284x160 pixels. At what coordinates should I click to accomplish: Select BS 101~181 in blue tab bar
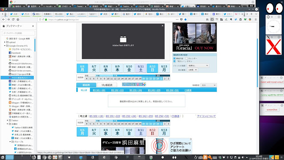[99, 90]
